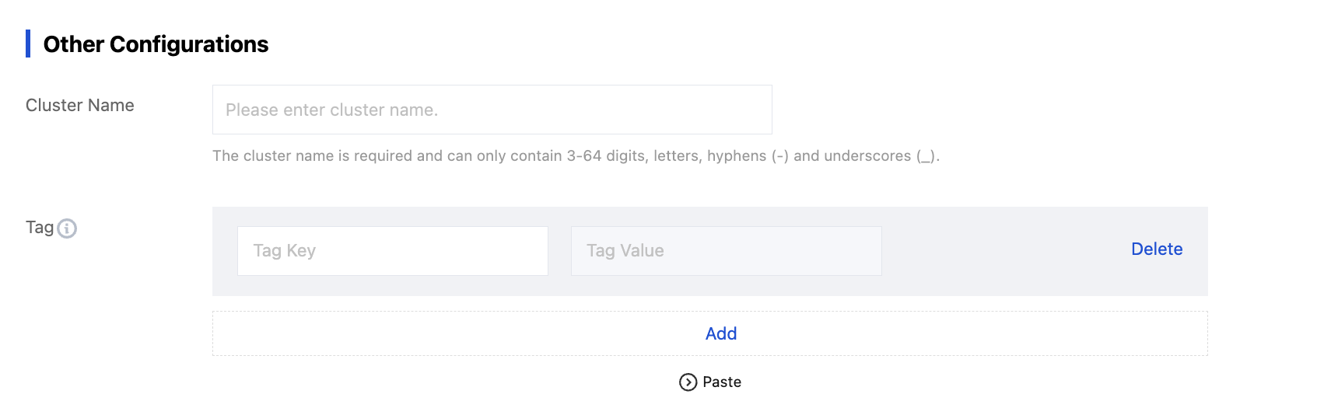Viewport: 1338px width, 415px height.
Task: Click the Other Configurations heading
Action: tap(156, 44)
